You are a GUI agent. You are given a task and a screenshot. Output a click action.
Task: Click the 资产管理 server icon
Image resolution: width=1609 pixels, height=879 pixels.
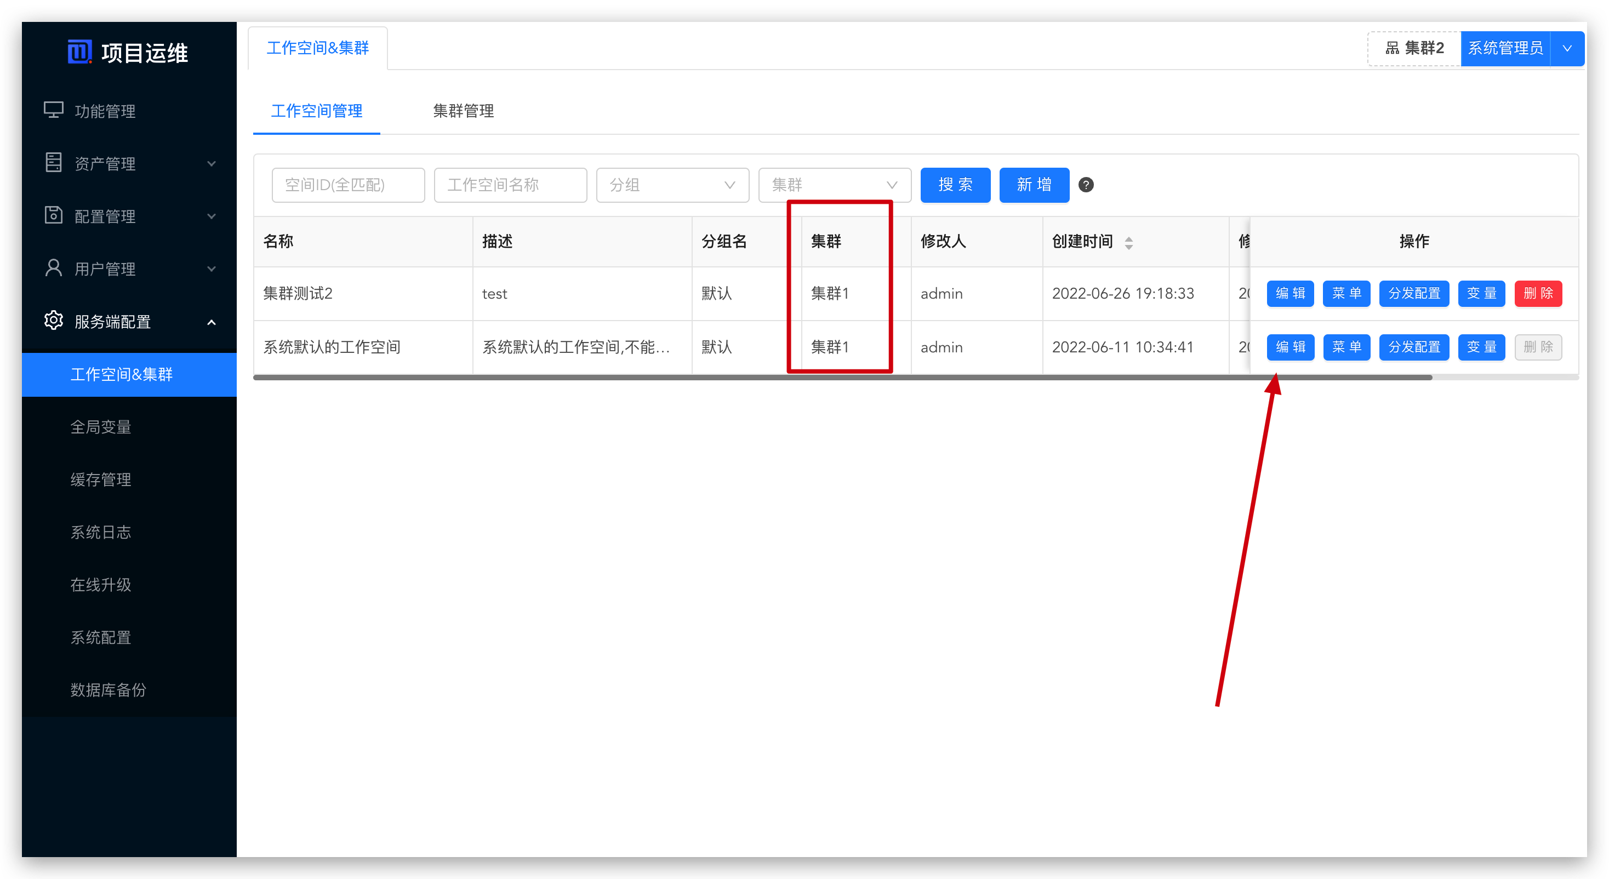[54, 162]
